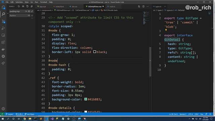Open the Remote Explorer view
This screenshot has width=215, height=121.
(3, 35)
